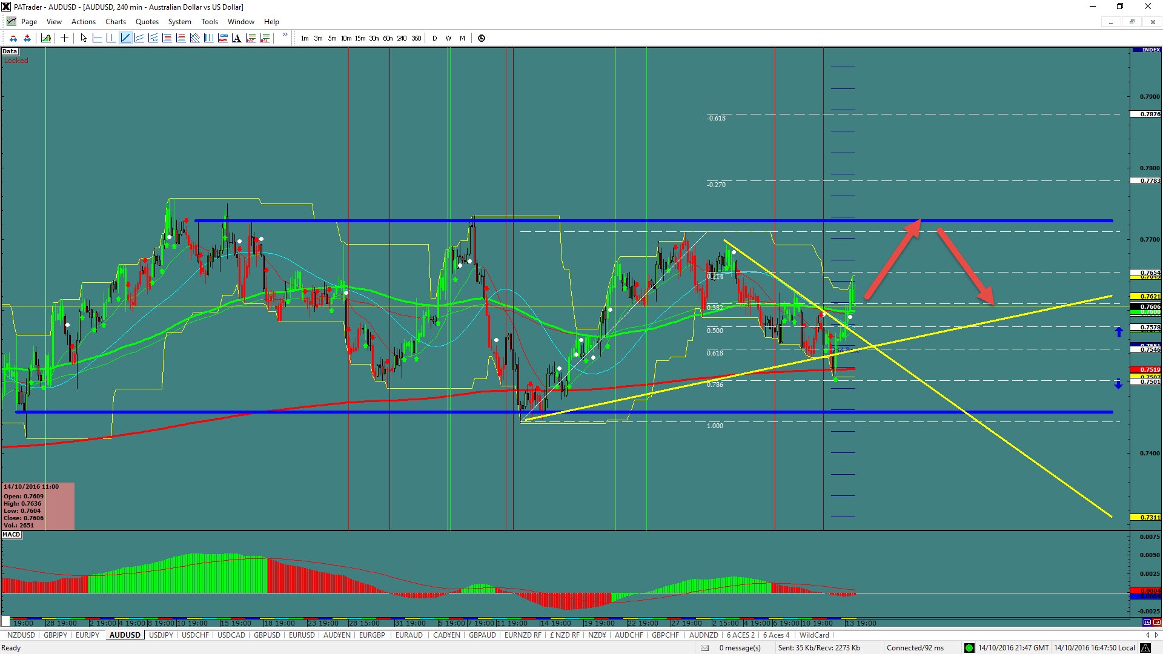Image resolution: width=1163 pixels, height=654 pixels.
Task: Click the blue up arrow marker at 0.7578
Action: 1119,332
